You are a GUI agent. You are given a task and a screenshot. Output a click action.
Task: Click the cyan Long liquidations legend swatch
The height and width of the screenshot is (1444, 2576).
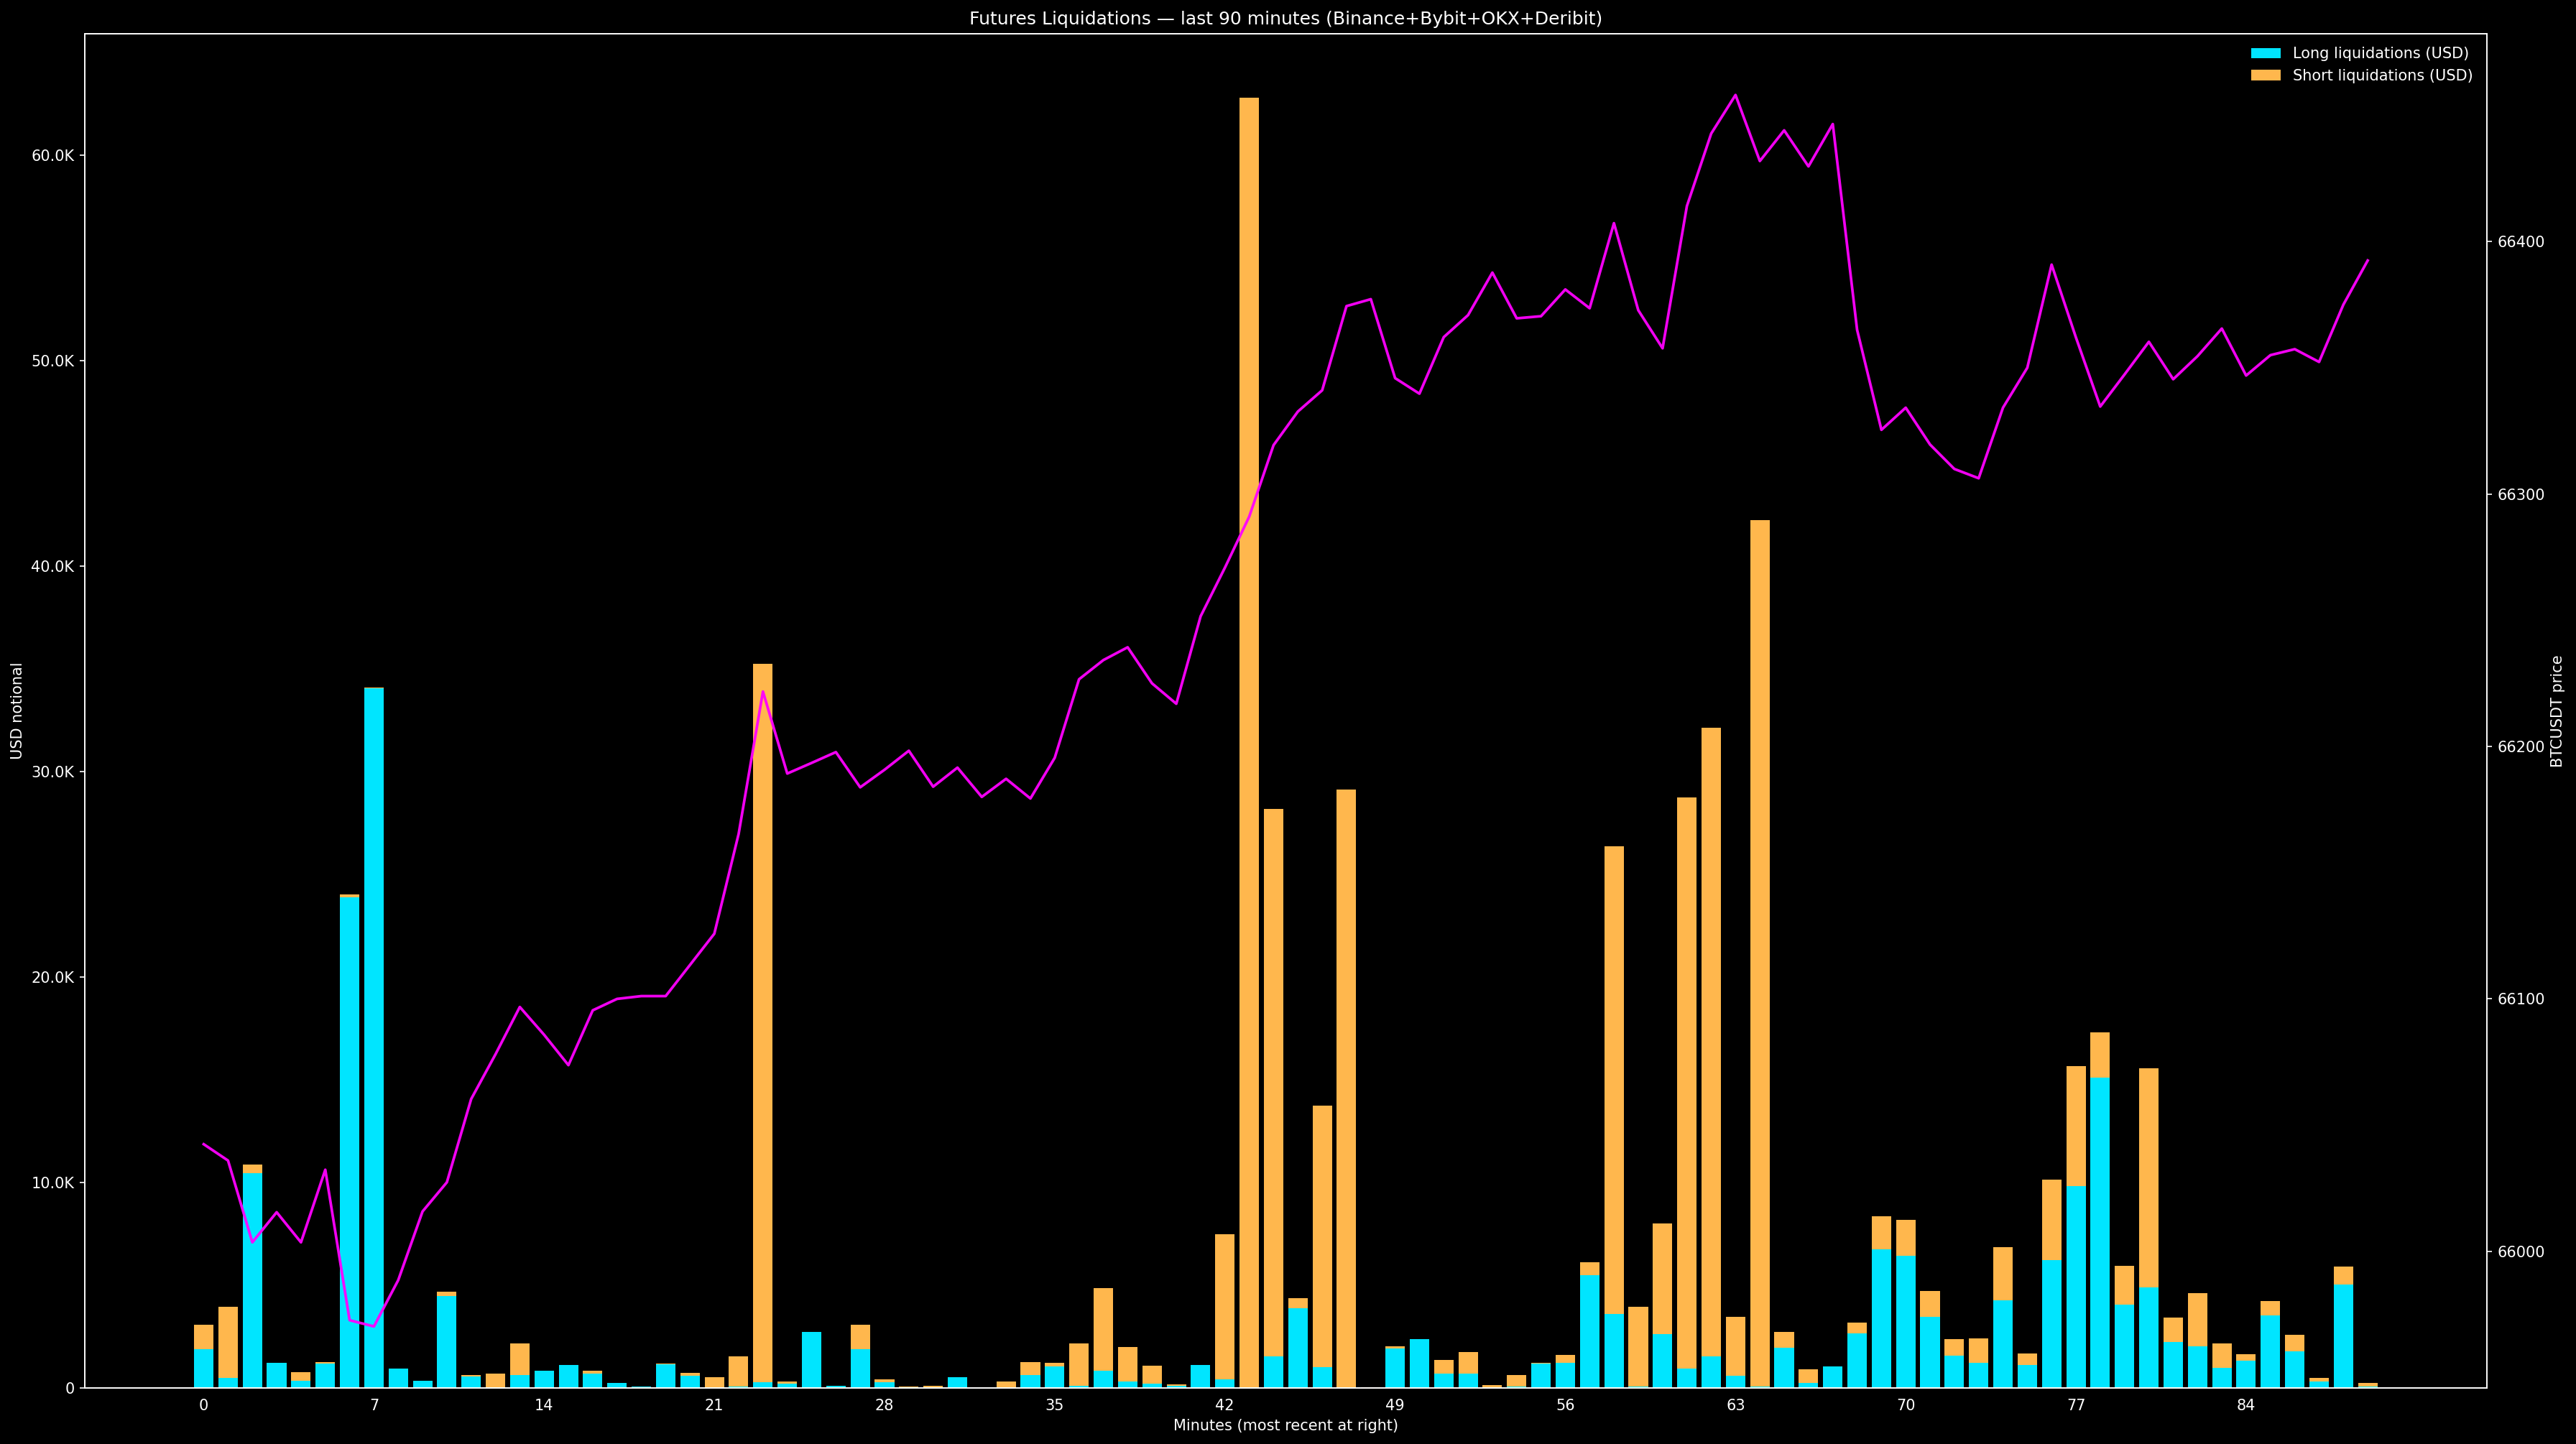2266,53
